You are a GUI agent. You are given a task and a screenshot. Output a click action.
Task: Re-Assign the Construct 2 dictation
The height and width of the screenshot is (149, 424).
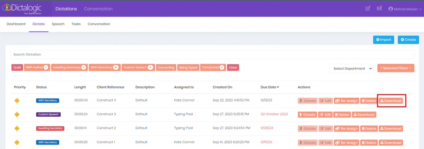pyautogui.click(x=347, y=129)
